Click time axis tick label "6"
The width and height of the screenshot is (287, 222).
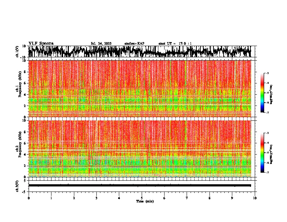(x=165, y=198)
